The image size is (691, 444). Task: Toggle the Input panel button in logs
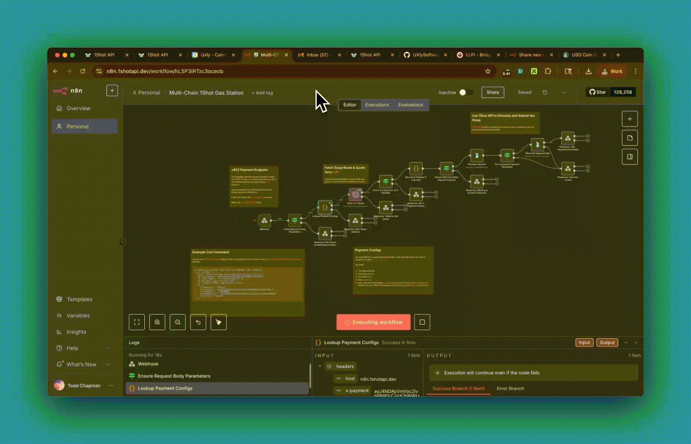[x=584, y=342]
